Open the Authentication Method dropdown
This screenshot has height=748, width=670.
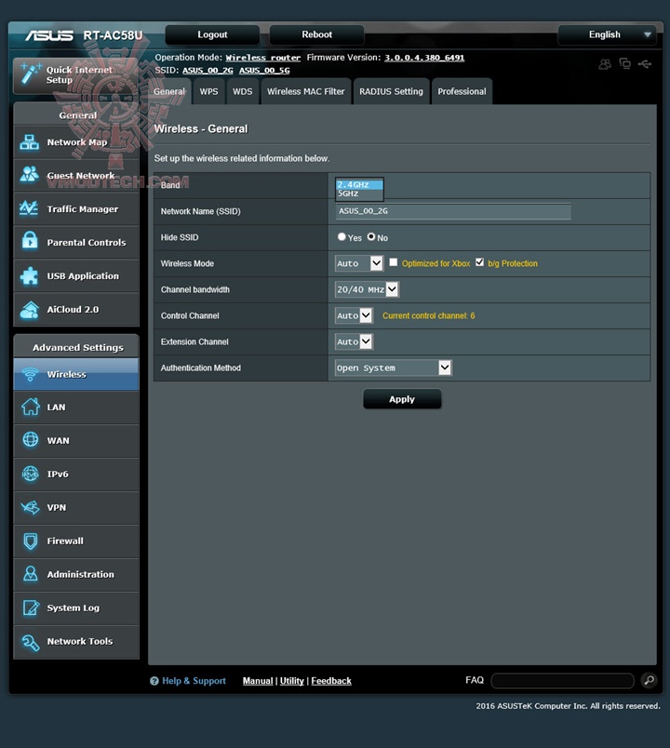coord(394,367)
